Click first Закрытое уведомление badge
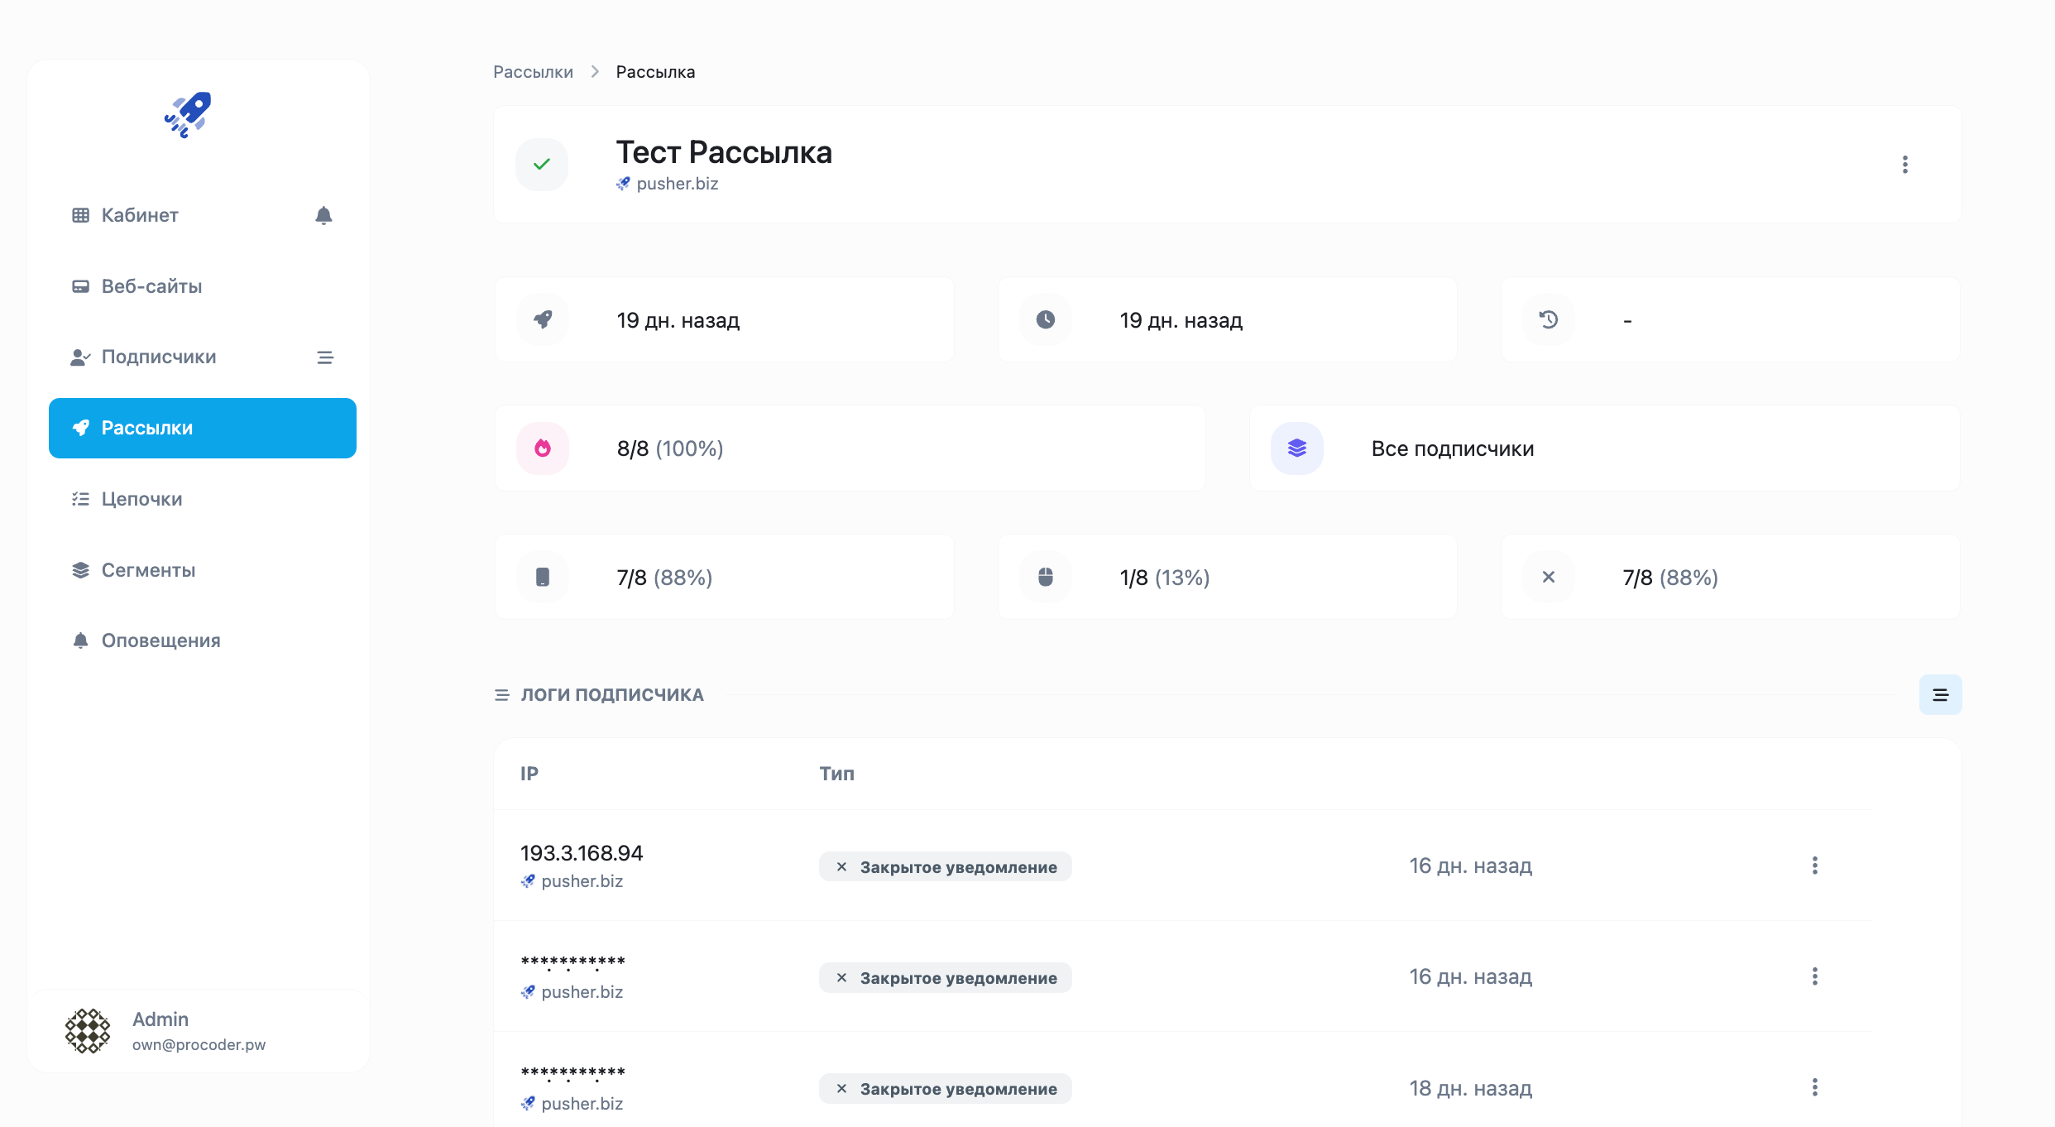Screen dimensions: 2055x1127 (945, 867)
